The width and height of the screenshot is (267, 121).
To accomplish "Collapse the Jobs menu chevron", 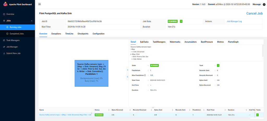I will pos(32,21).
